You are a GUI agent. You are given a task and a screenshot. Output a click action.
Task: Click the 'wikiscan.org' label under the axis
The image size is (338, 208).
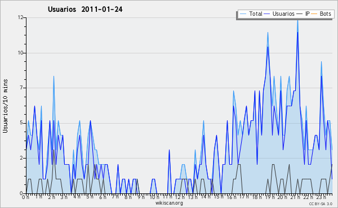[169, 203]
